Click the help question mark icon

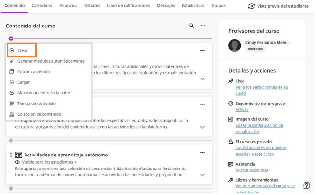pyautogui.click(x=306, y=186)
